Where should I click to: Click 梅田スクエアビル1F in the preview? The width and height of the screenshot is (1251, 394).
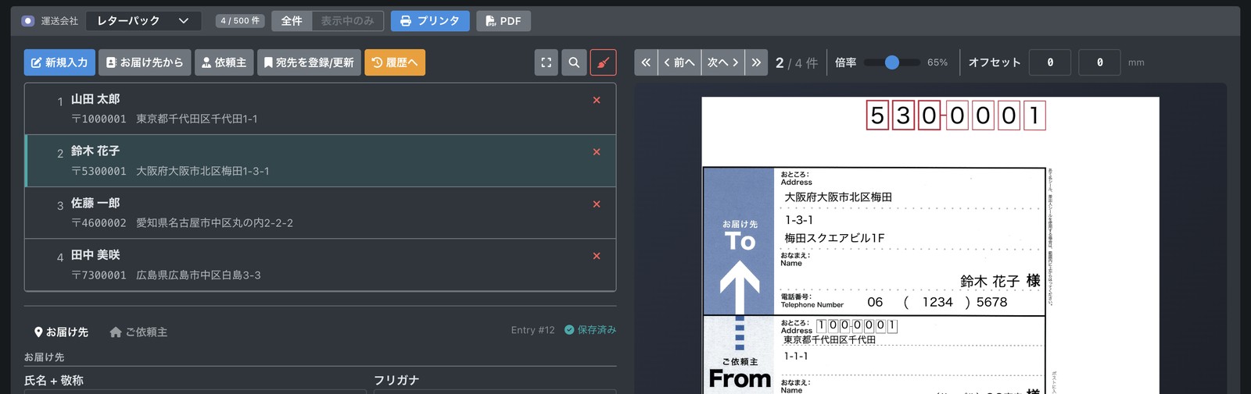pyautogui.click(x=835, y=238)
